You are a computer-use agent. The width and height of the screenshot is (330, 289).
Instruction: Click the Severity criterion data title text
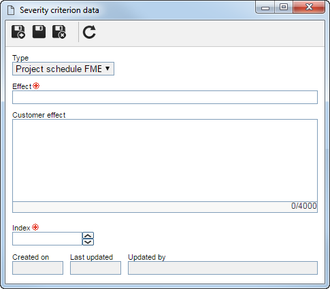tap(59, 10)
